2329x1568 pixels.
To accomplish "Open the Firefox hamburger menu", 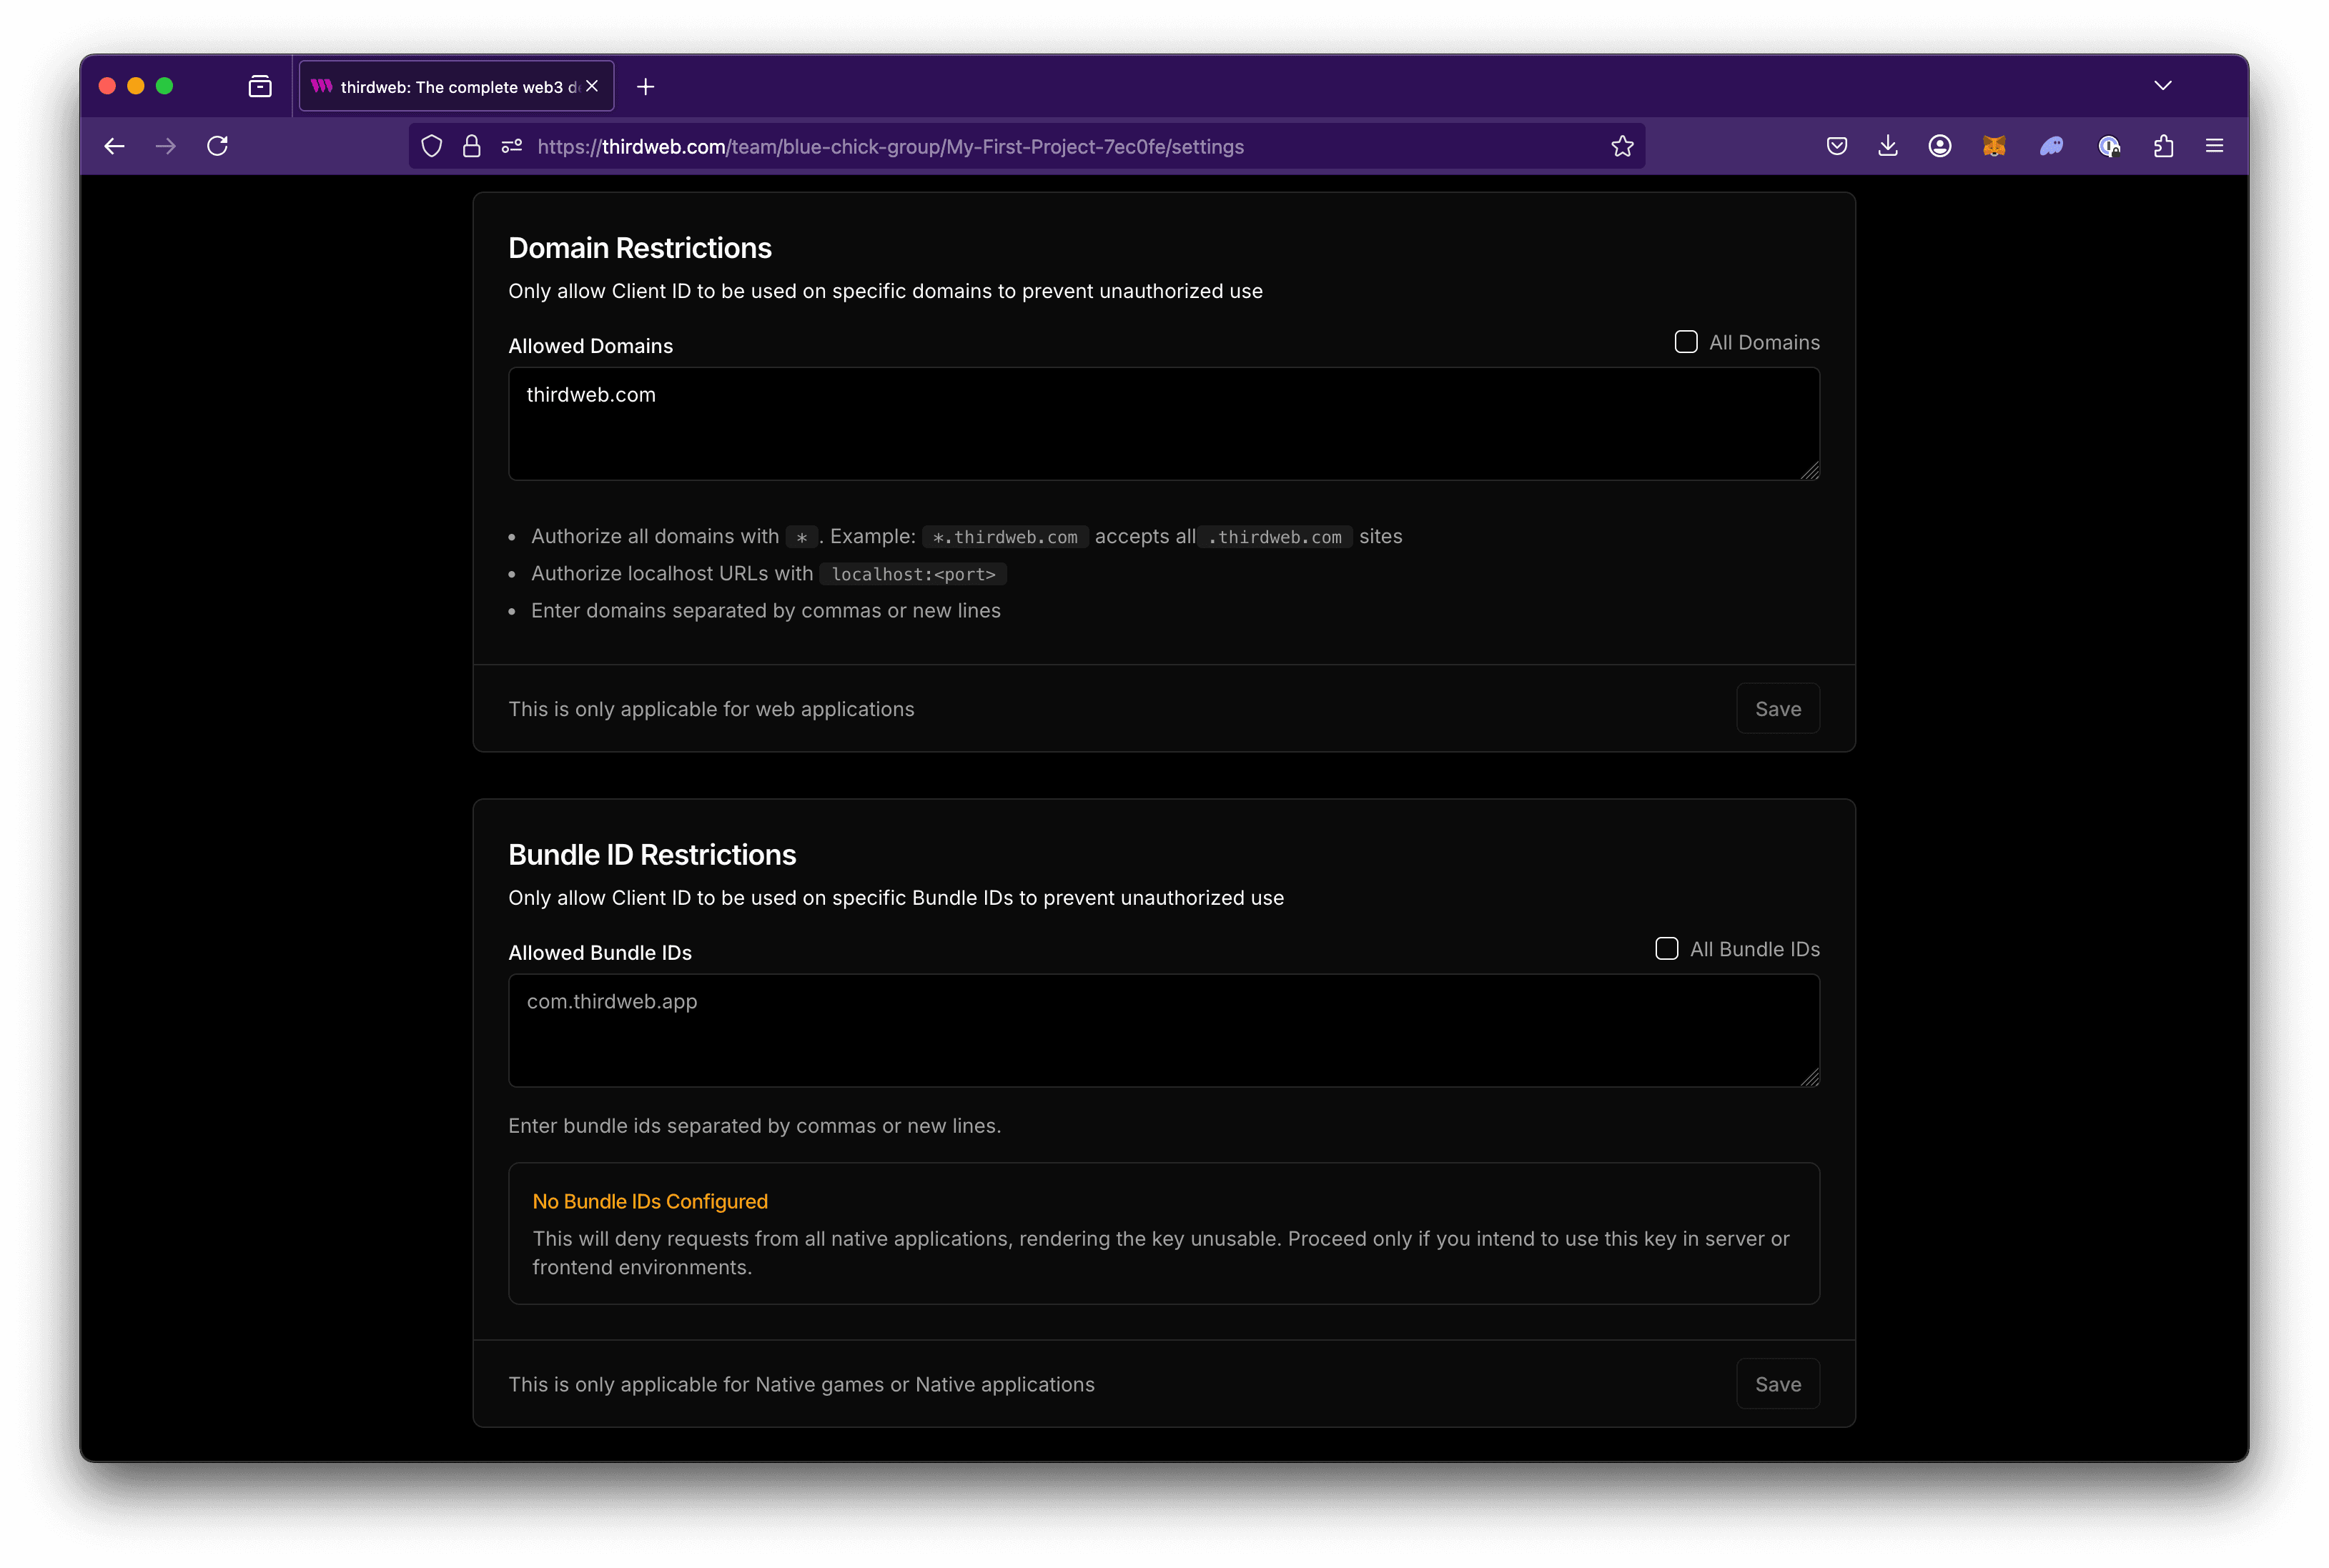I will (x=2214, y=146).
